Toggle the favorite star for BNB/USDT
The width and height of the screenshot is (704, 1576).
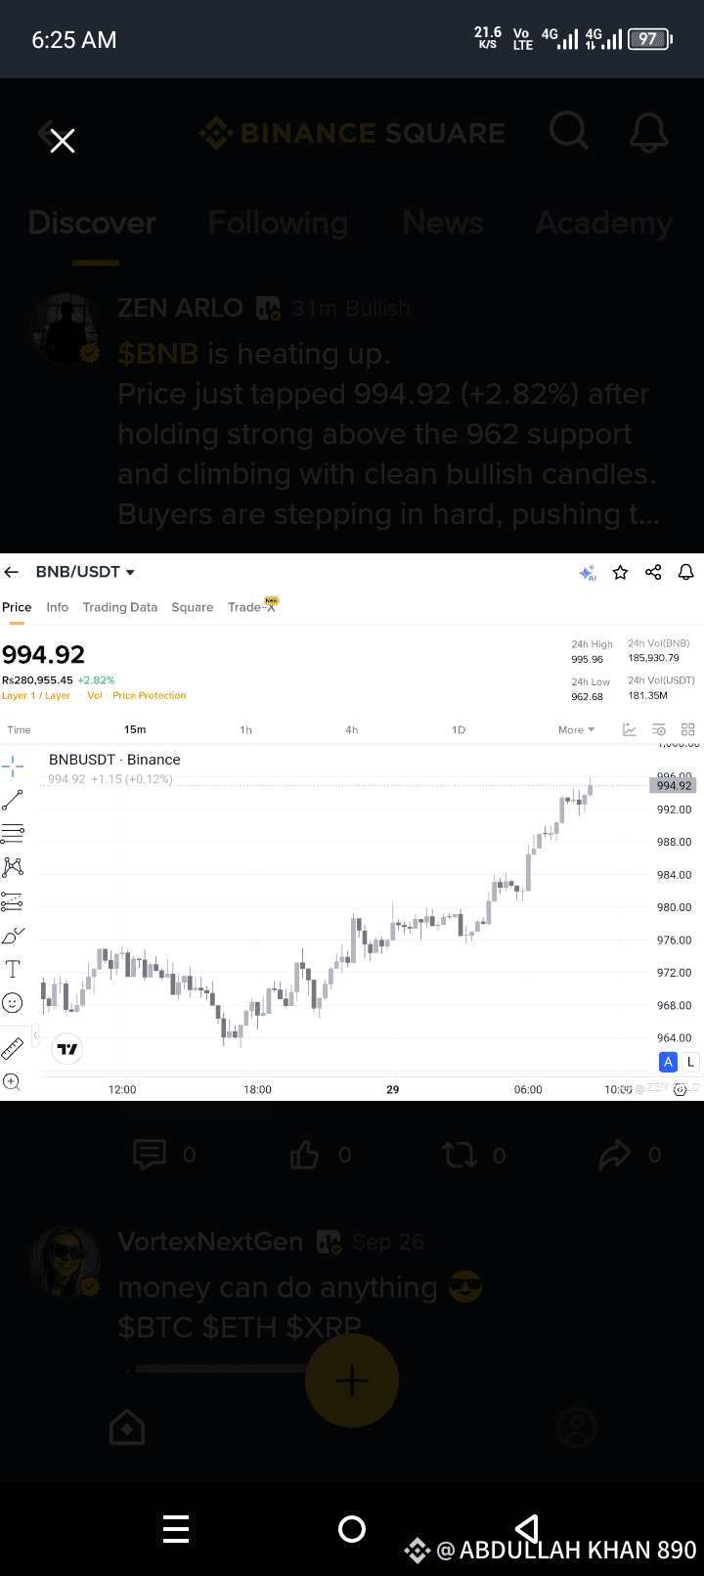pos(620,573)
